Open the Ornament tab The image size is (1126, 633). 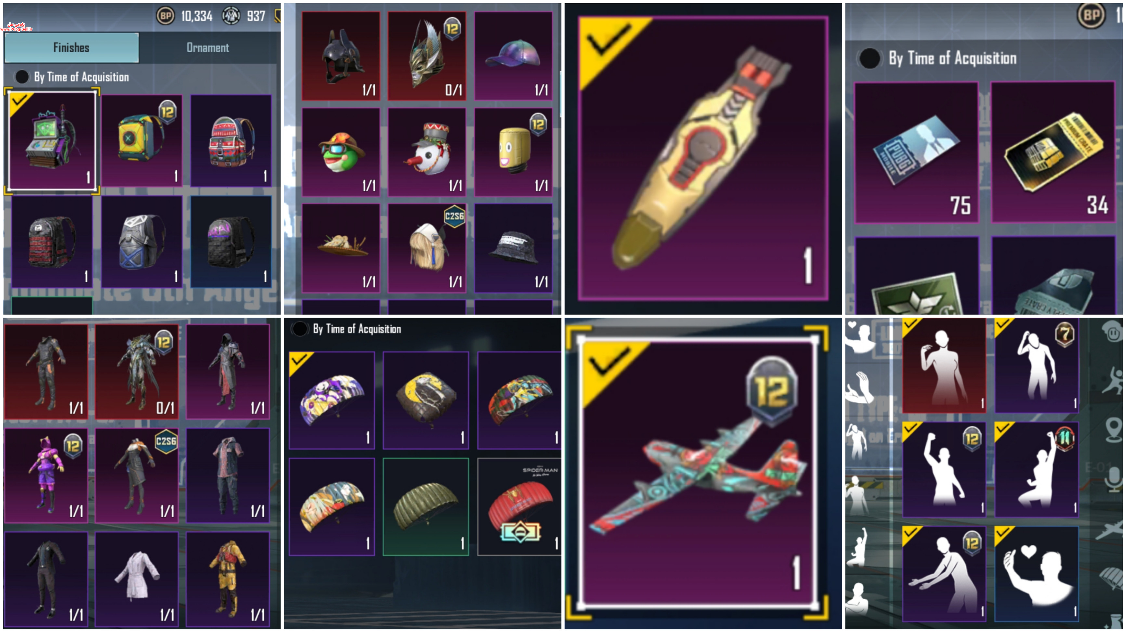coord(208,48)
